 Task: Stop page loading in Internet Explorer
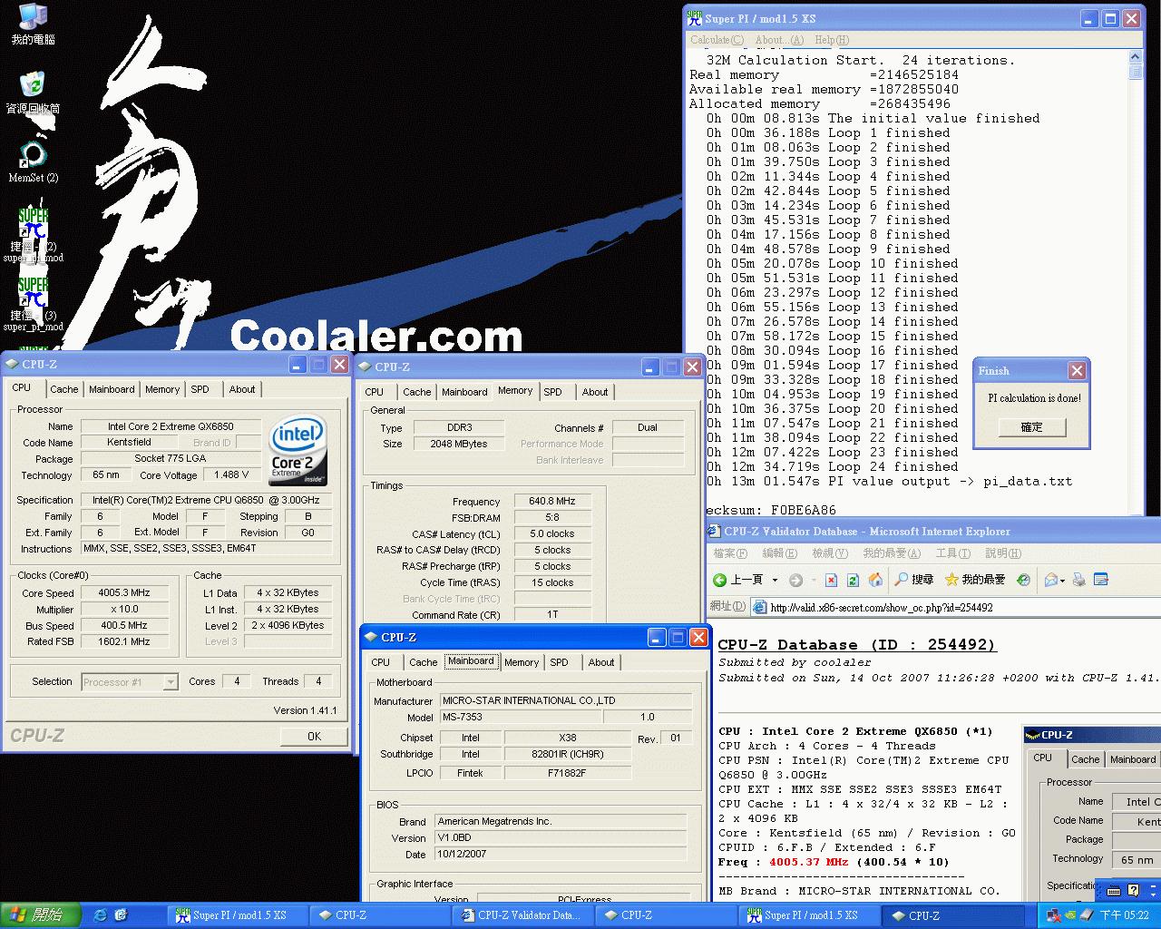831,580
